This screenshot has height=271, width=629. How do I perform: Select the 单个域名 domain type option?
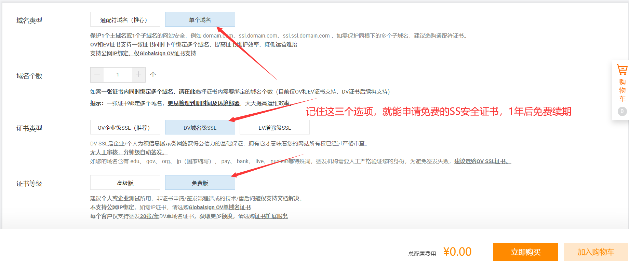(x=200, y=19)
